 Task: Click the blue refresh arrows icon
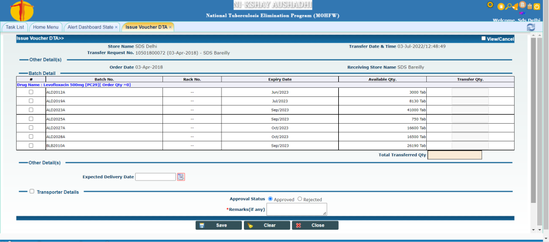(x=531, y=27)
